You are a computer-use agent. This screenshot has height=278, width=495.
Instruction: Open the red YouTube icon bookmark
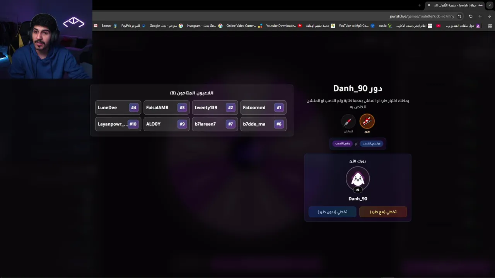tap(438, 26)
